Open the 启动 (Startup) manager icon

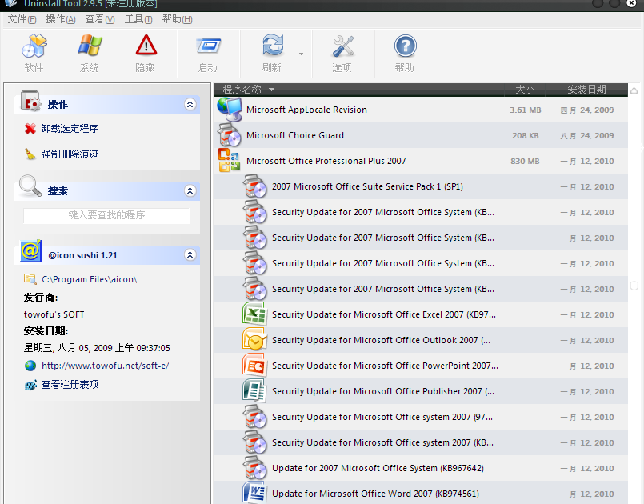pos(208,54)
